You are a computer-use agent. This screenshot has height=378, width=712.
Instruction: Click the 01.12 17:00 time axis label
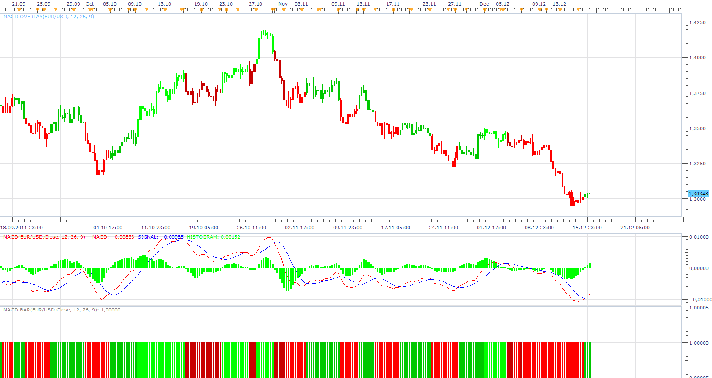point(491,228)
